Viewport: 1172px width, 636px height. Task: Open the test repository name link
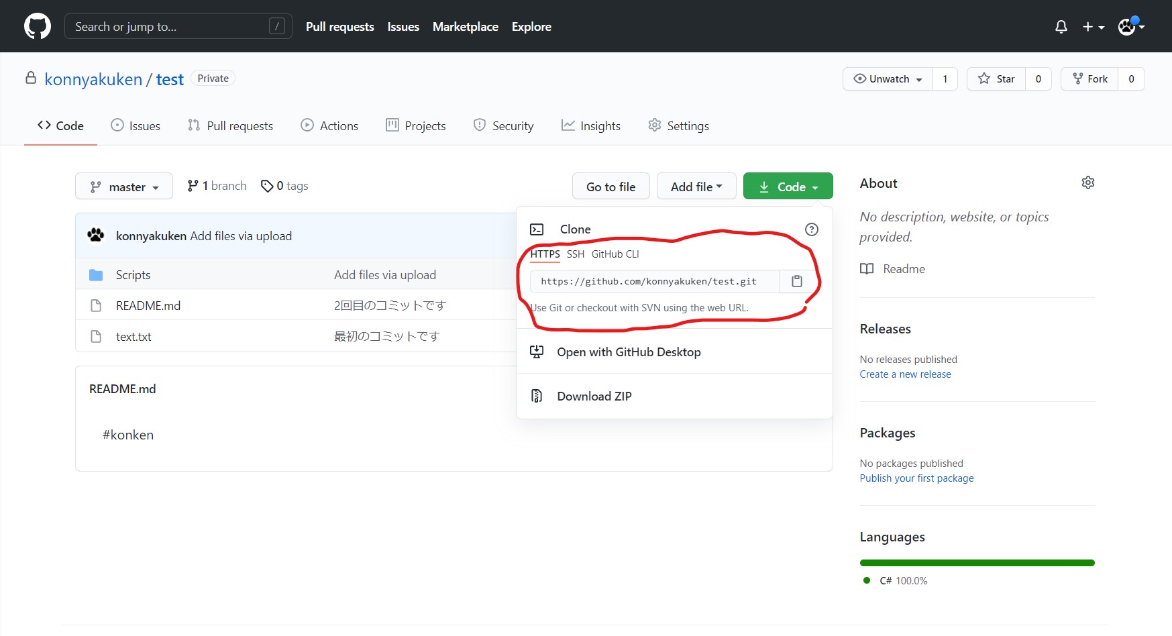pos(170,79)
